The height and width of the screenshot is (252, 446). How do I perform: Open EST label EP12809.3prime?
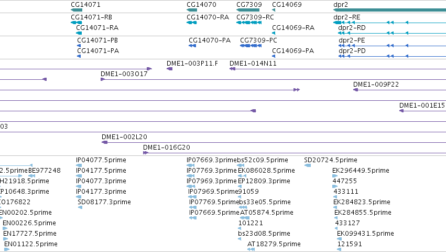[x=264, y=181]
